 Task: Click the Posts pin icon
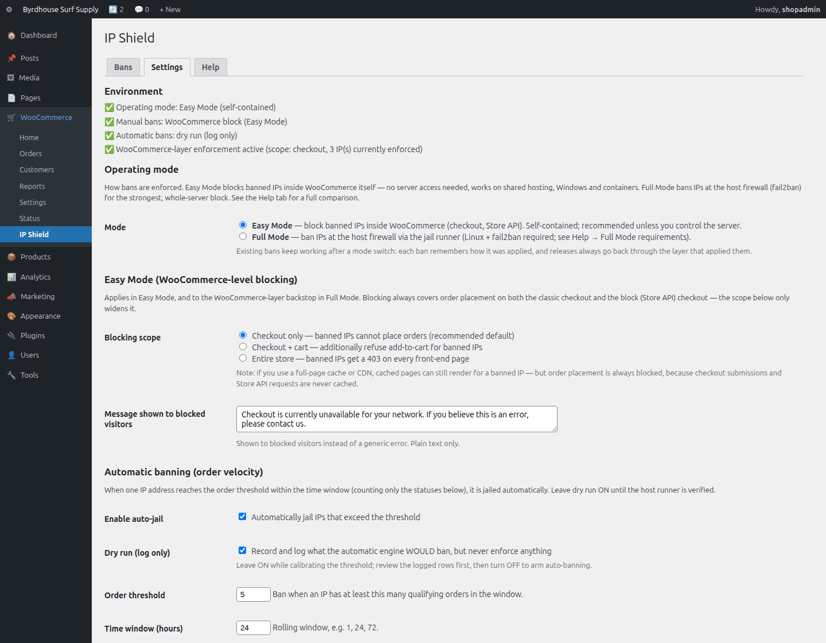click(11, 59)
